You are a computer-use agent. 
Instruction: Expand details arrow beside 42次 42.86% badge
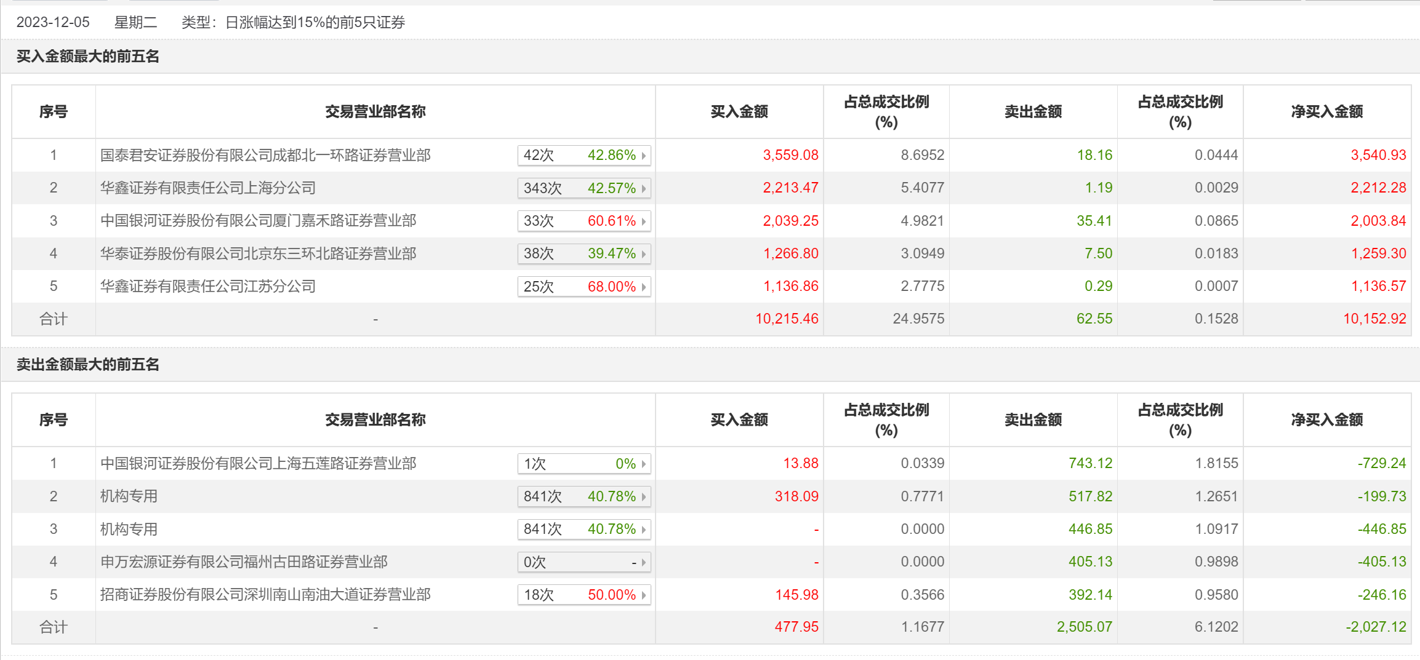coord(644,155)
